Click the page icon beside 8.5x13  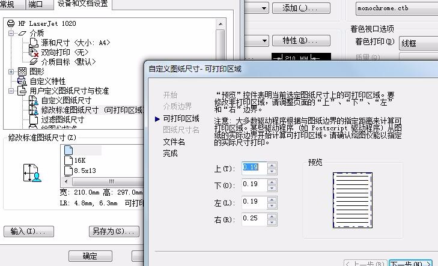(x=68, y=171)
